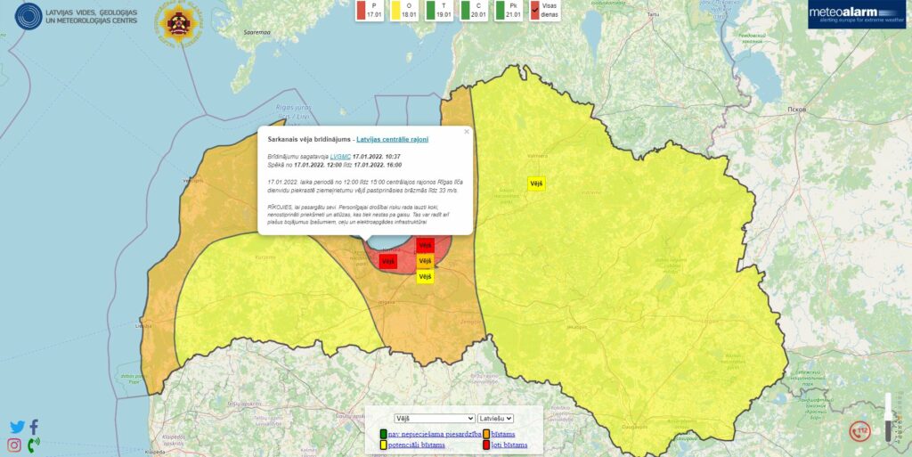Open the Instagram icon
This screenshot has width=912, height=457.
[x=14, y=445]
